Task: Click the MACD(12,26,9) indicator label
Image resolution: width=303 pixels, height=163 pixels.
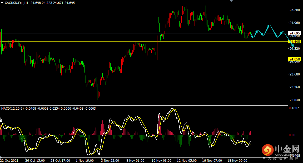Action: click(12, 108)
